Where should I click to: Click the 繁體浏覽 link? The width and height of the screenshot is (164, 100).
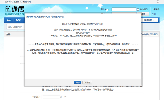tap(27, 2)
